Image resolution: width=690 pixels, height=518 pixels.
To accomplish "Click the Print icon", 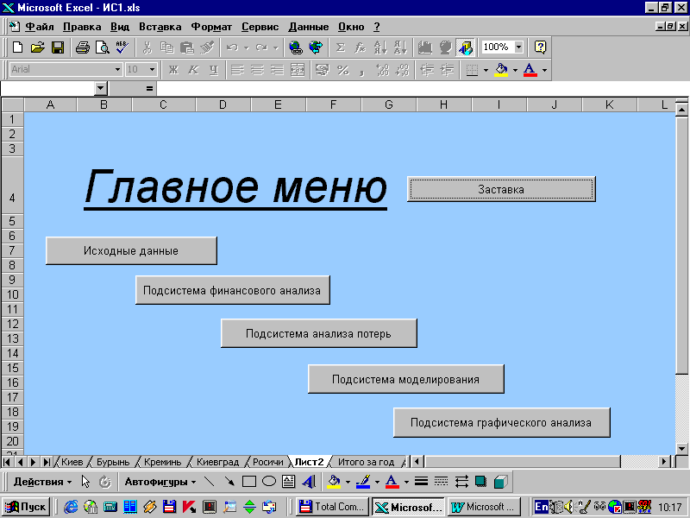I will [82, 47].
